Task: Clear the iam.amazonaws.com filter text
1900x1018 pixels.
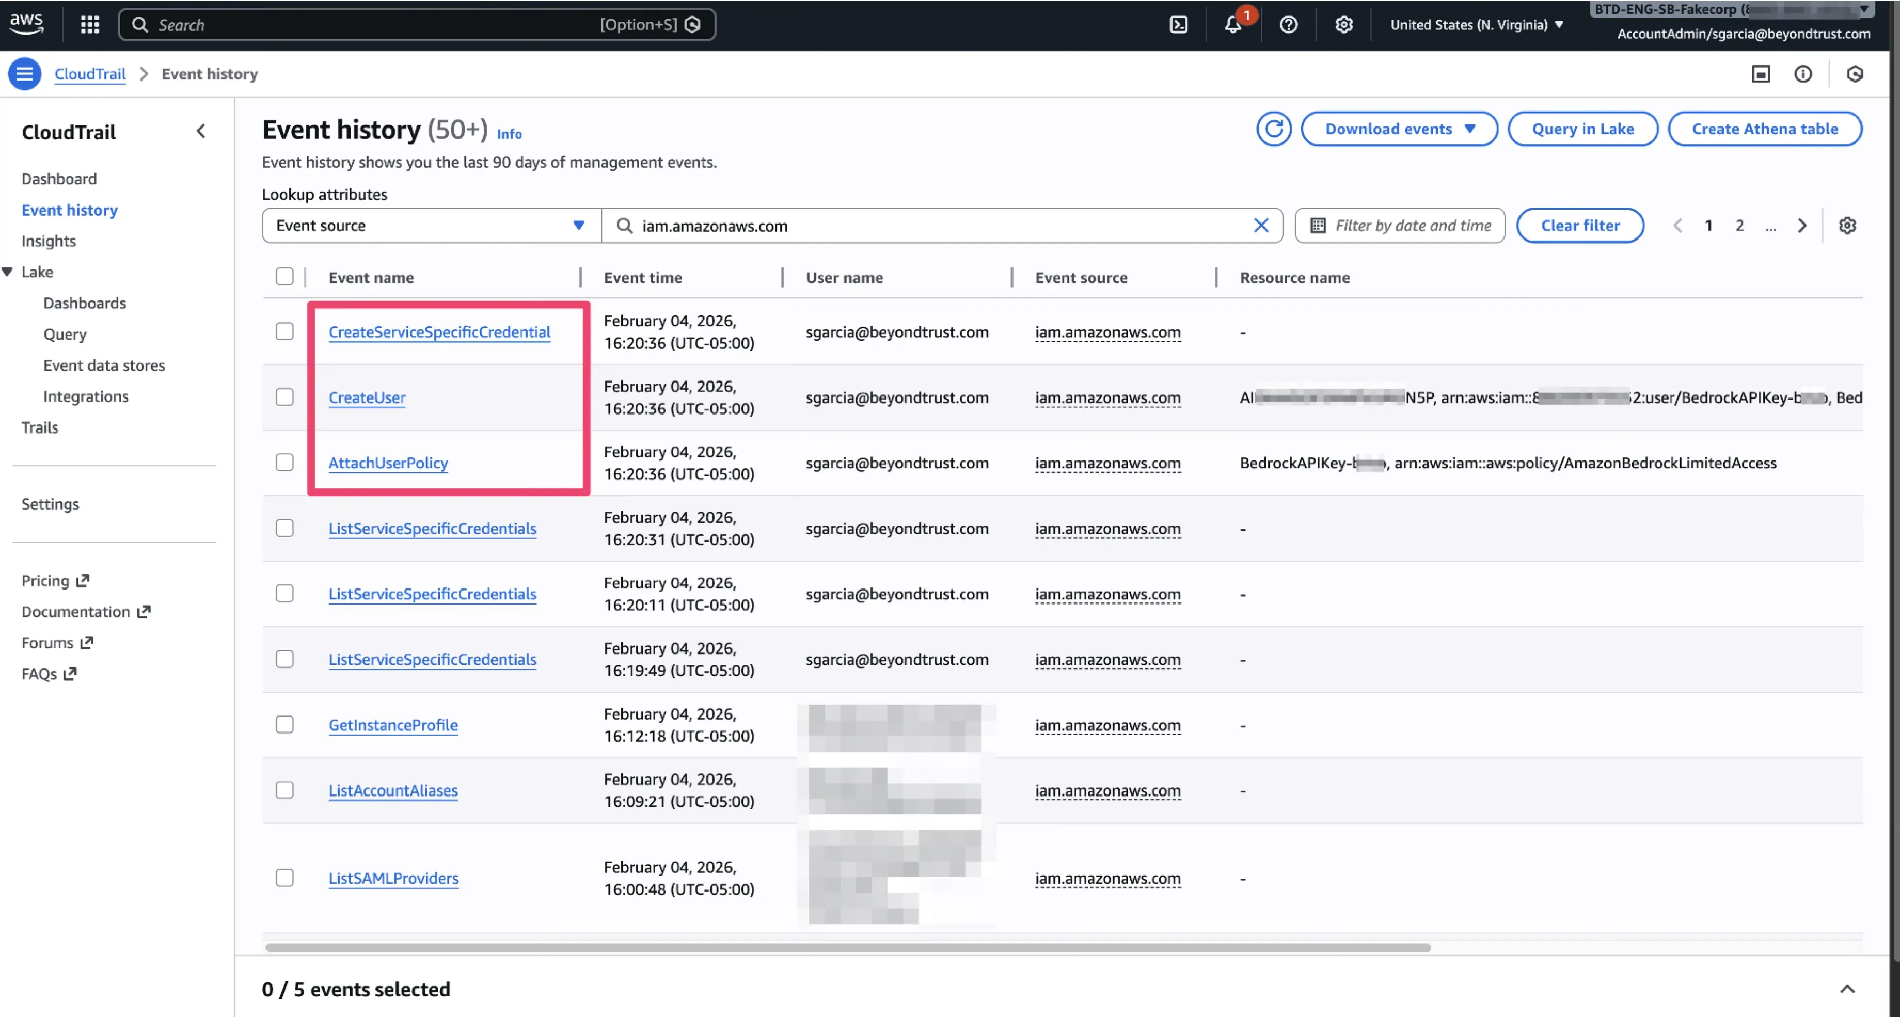Action: click(x=1261, y=226)
